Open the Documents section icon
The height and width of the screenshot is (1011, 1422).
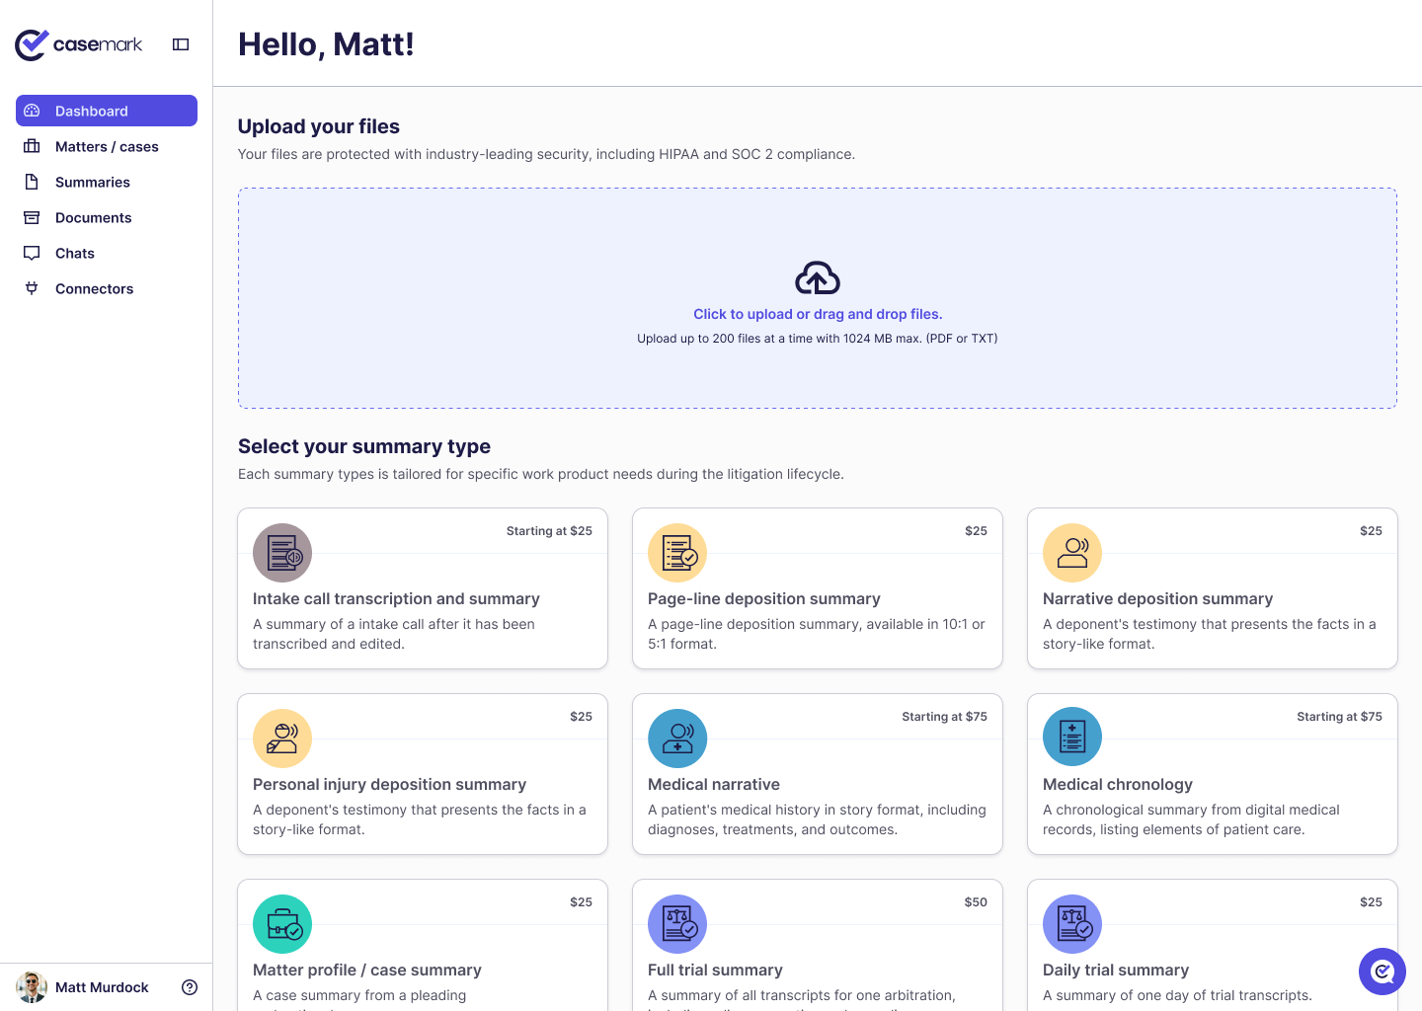(x=33, y=217)
